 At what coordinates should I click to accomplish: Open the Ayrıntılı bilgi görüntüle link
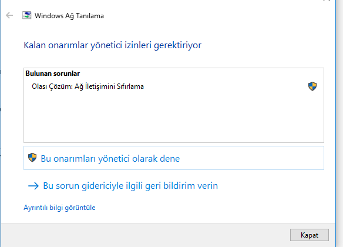[x=59, y=208]
